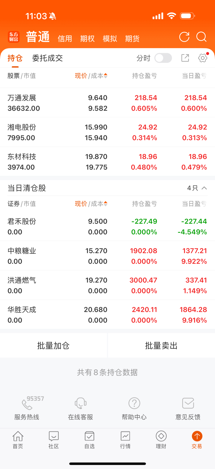This screenshot has width=215, height=469.
Task: Open 行情 in bottom navigation
Action: (x=125, y=440)
